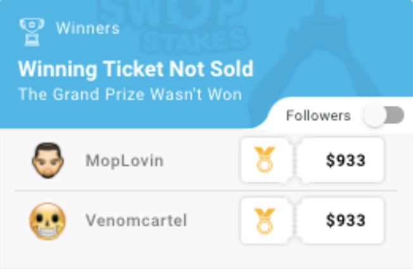Open the MopLovin username link
The image size is (413, 269).
[125, 161]
